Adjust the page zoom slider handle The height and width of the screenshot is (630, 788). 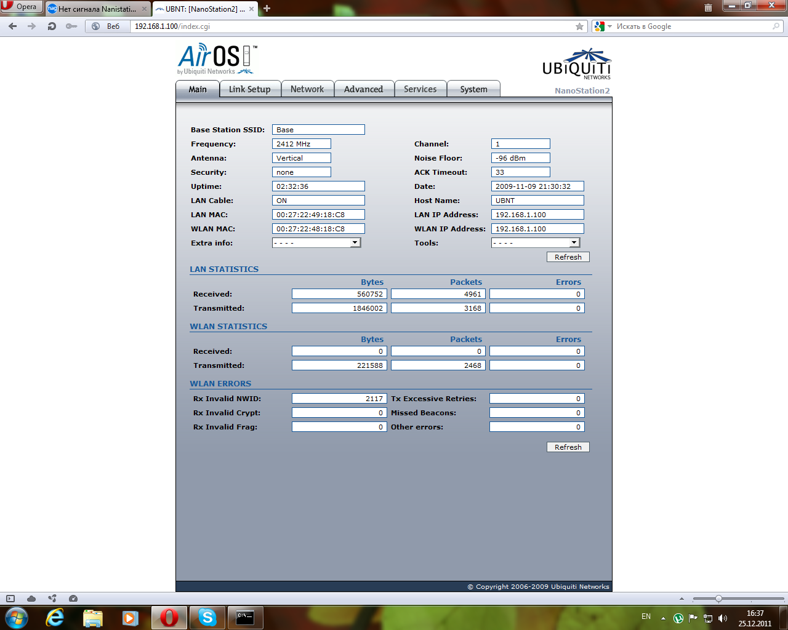718,599
